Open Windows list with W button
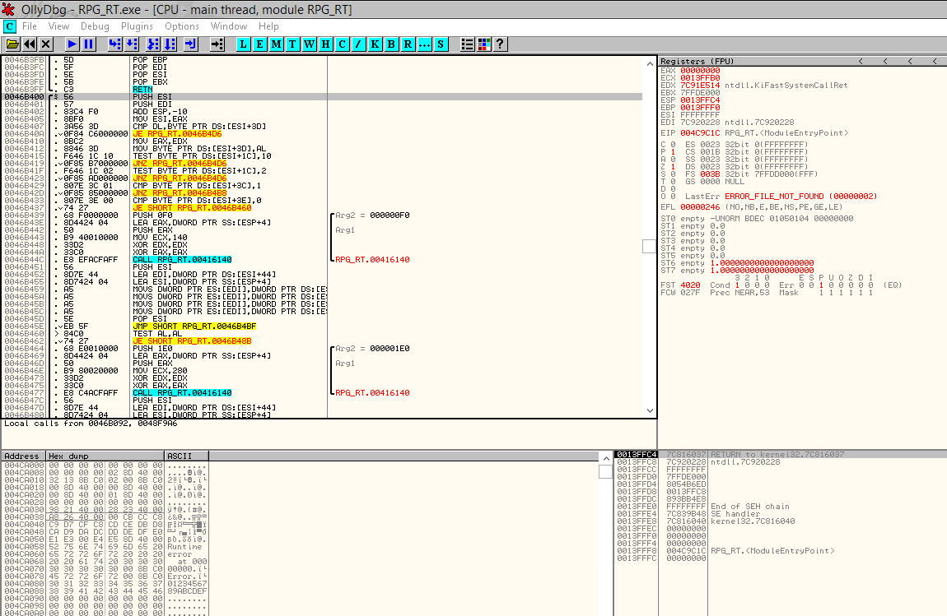The image size is (947, 616). 310,44
